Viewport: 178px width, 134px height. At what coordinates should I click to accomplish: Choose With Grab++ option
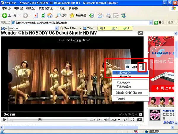tap(130, 82)
